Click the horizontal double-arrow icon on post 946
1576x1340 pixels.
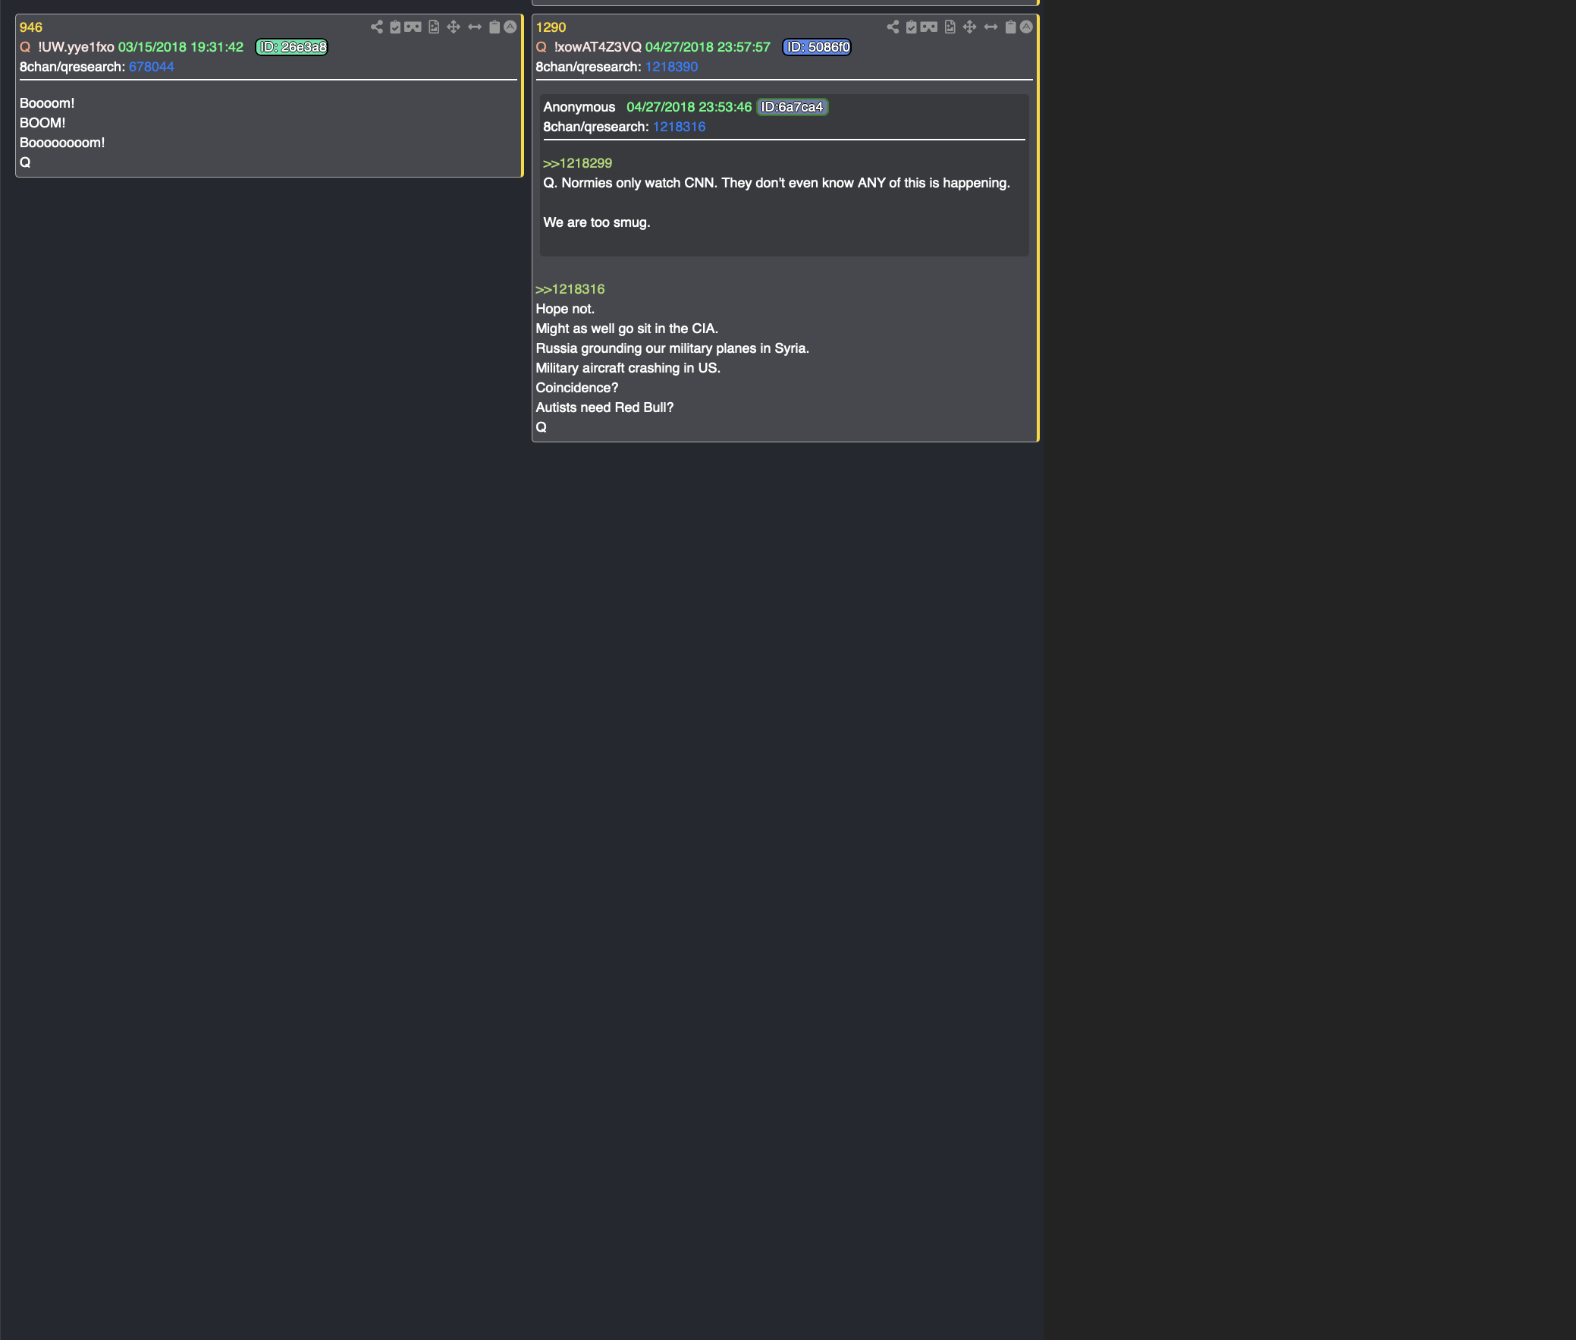tap(475, 27)
